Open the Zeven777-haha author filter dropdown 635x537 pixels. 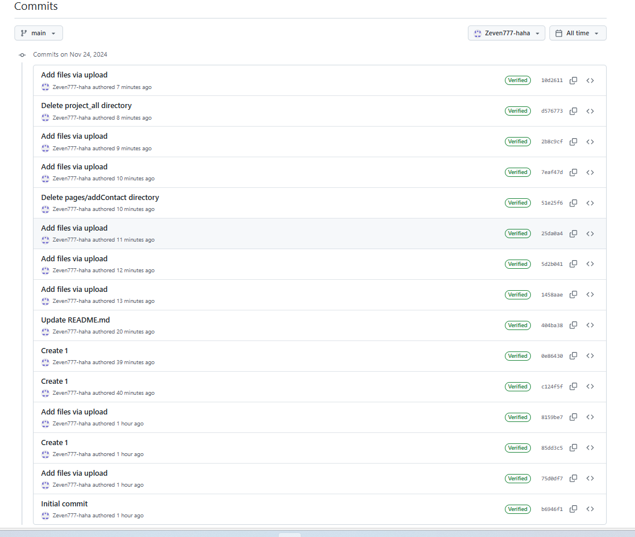tap(506, 33)
